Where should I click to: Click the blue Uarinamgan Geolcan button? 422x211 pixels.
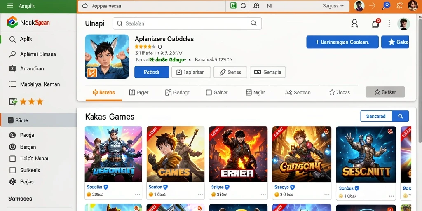tap(342, 42)
